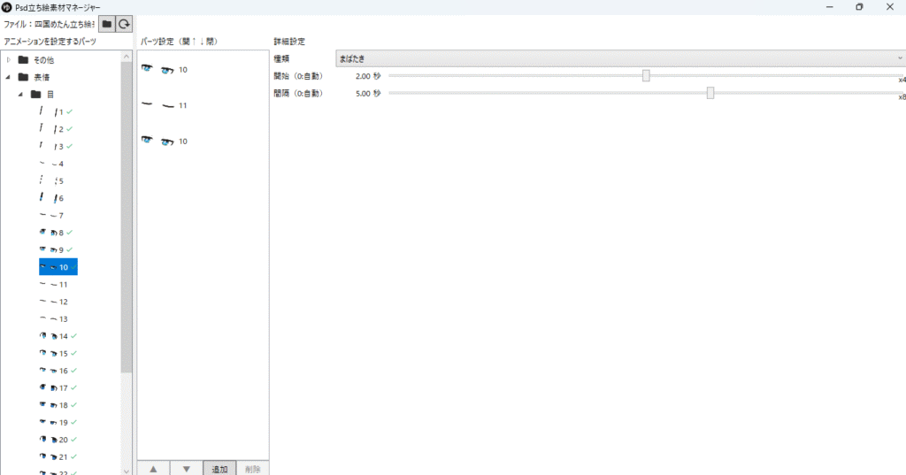Viewport: 906px width, 475px height.
Task: Collapse the 目 folder
Action: (x=20, y=95)
